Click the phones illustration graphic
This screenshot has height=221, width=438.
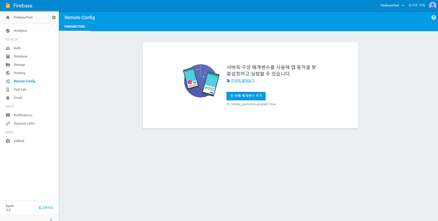pyautogui.click(x=201, y=81)
